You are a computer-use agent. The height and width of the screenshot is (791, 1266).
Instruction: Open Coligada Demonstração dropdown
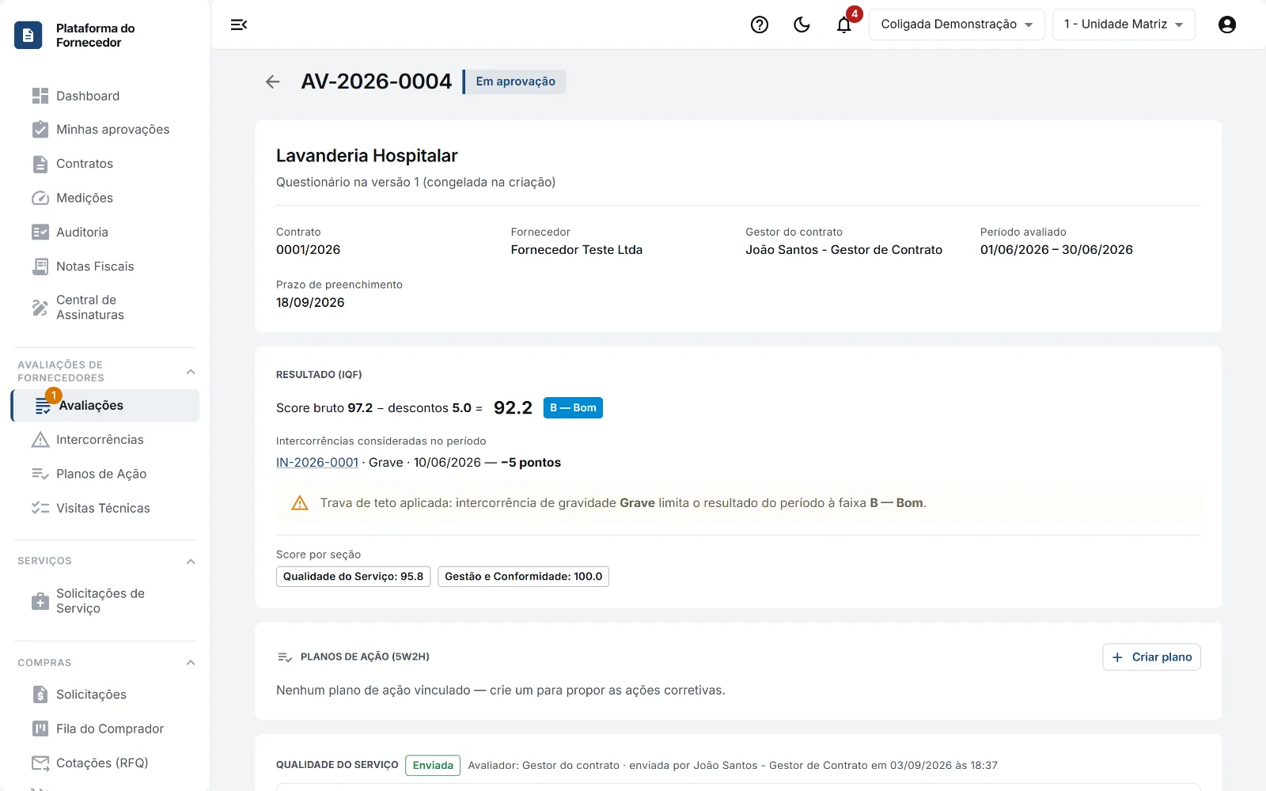[957, 25]
